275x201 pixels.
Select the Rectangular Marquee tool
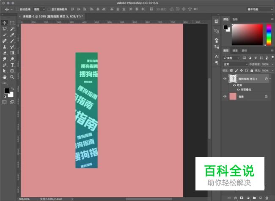pyautogui.click(x=12, y=23)
